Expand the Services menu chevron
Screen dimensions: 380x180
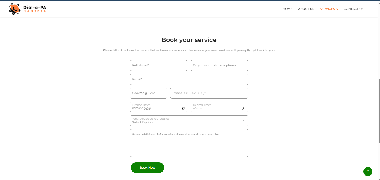coord(337,9)
